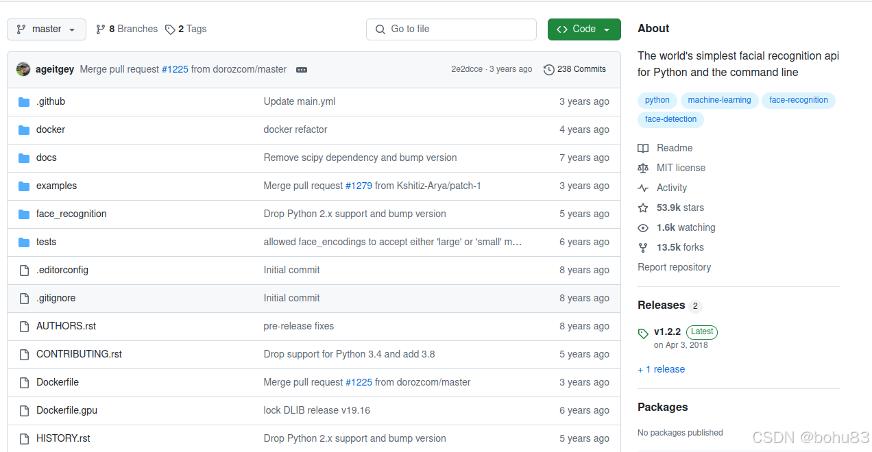Screen dimensions: 872x452
Task: Click the .gitignore file icon
Action: coord(24,298)
